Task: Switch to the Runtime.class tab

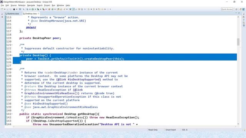Action: click(x=12, y=14)
